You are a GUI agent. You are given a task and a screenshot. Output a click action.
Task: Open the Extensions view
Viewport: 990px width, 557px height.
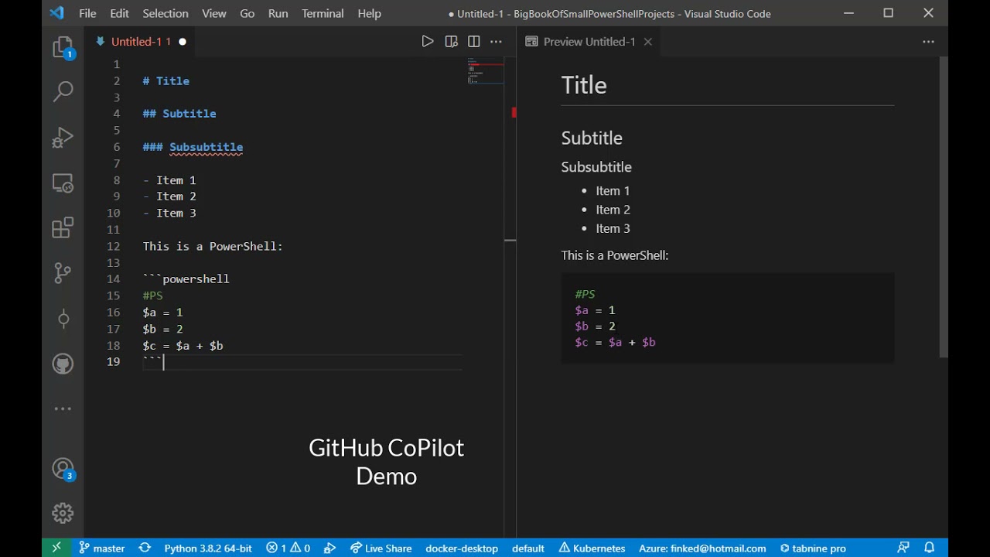[x=63, y=227]
